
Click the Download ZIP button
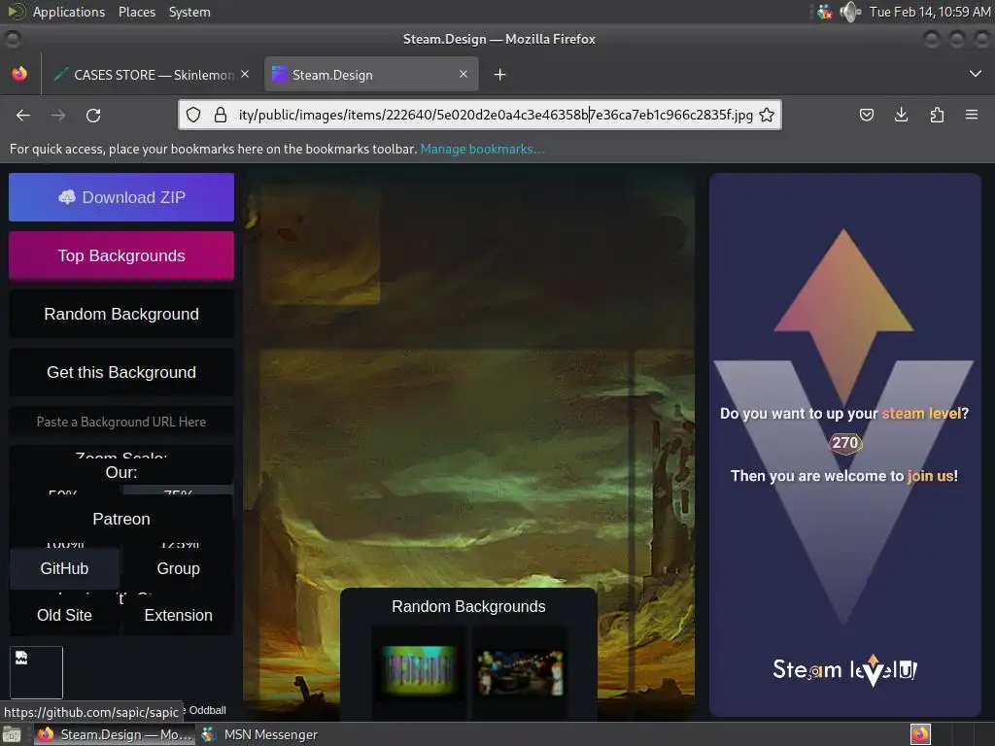[121, 197]
